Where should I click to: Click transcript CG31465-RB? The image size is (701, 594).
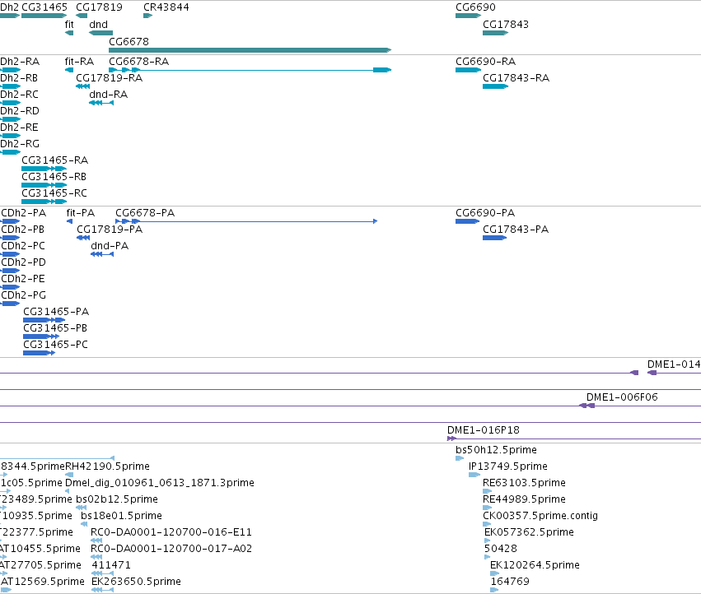tap(44, 185)
